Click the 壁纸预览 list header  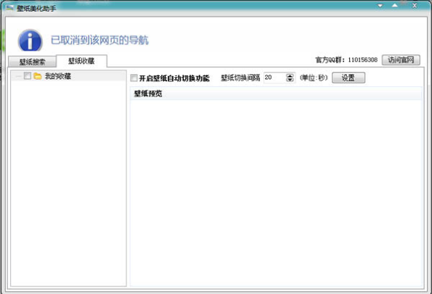(x=276, y=94)
